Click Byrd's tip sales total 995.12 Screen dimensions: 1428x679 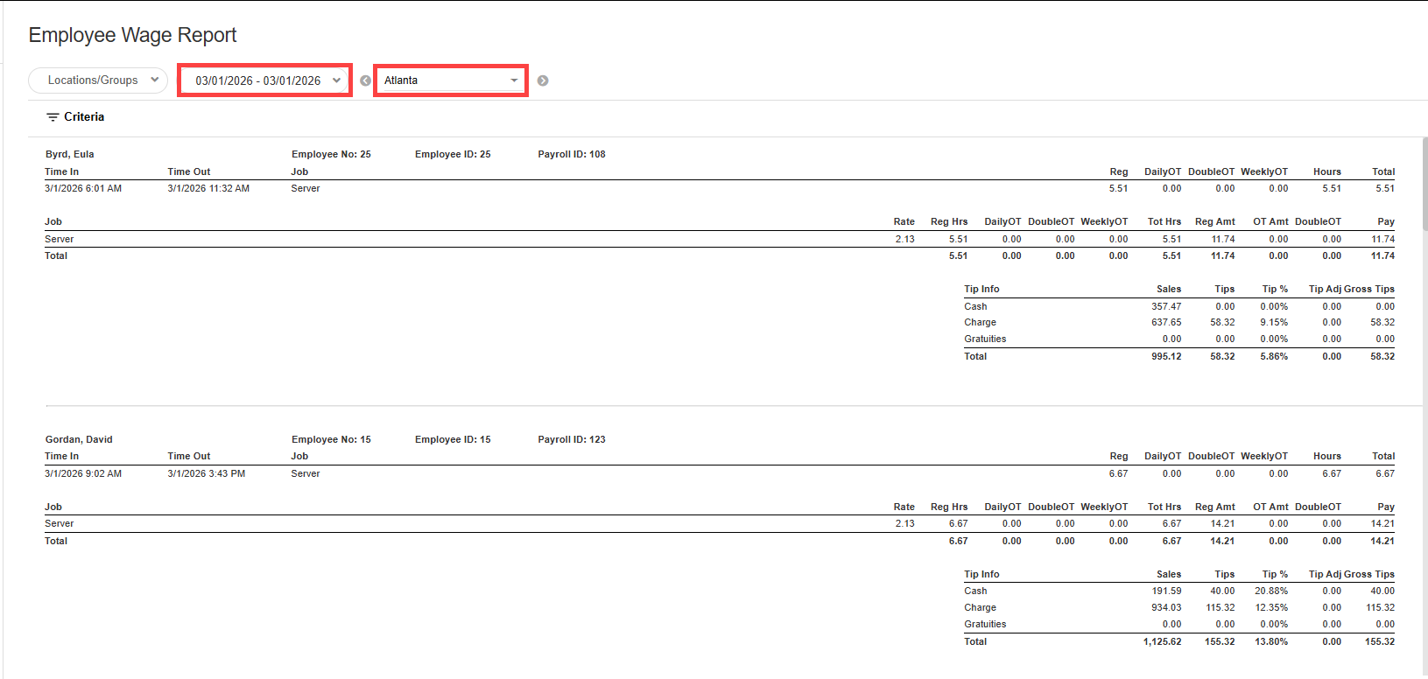pos(1166,356)
